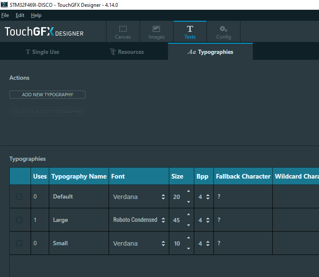The image size is (319, 277).
Task: Decrease size of Large typography
Action: coord(189,225)
